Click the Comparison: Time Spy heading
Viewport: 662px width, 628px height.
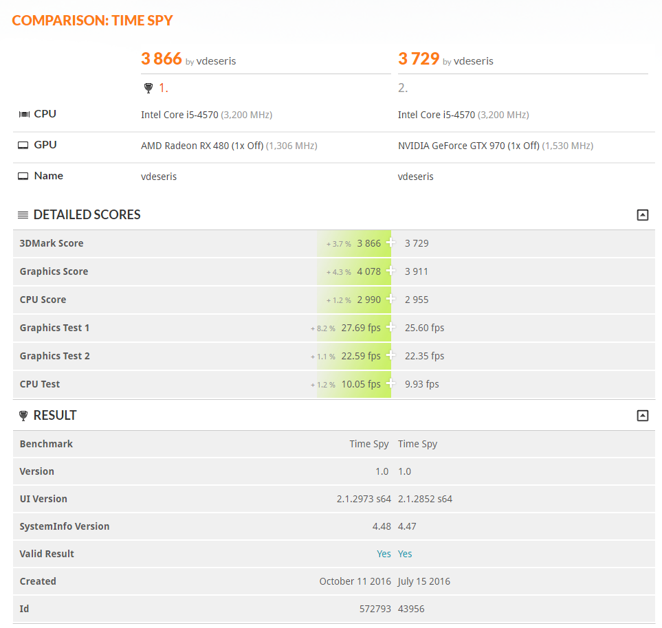click(x=93, y=20)
